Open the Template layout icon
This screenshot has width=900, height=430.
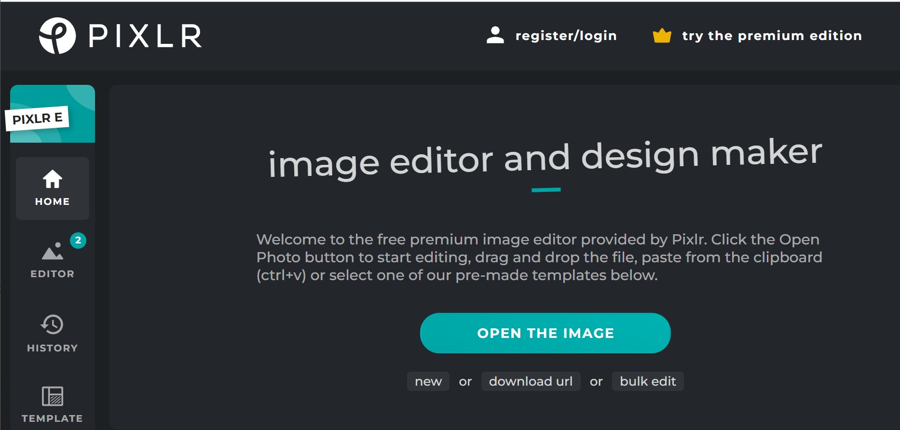coord(53,396)
